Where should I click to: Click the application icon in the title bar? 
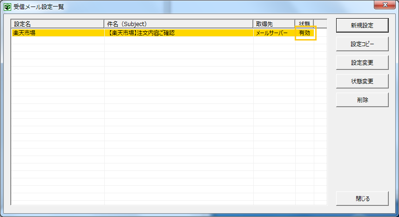click(7, 7)
